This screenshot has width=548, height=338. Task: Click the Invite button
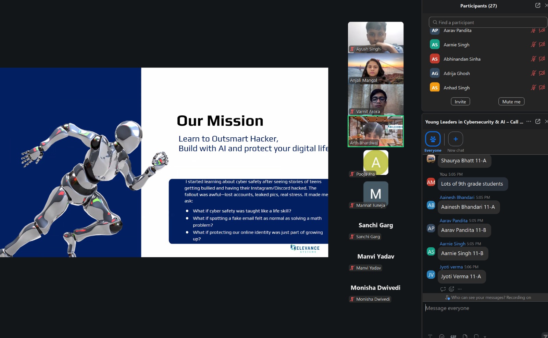460,102
